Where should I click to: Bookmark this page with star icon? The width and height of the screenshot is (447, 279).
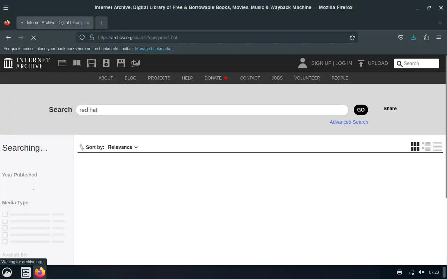(x=352, y=37)
